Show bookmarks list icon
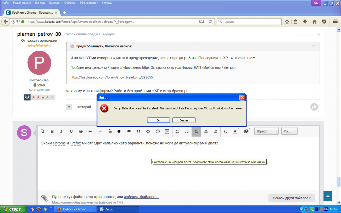341x213 pixels. coord(295,21)
